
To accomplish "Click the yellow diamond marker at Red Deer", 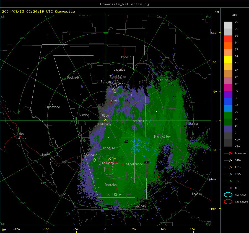I will click(114, 90).
